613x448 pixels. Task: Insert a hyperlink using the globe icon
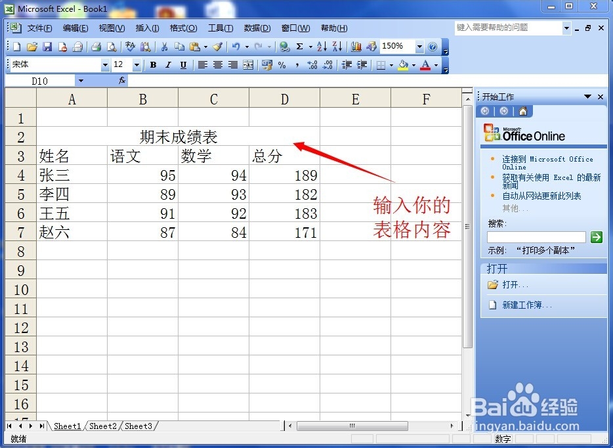(285, 47)
